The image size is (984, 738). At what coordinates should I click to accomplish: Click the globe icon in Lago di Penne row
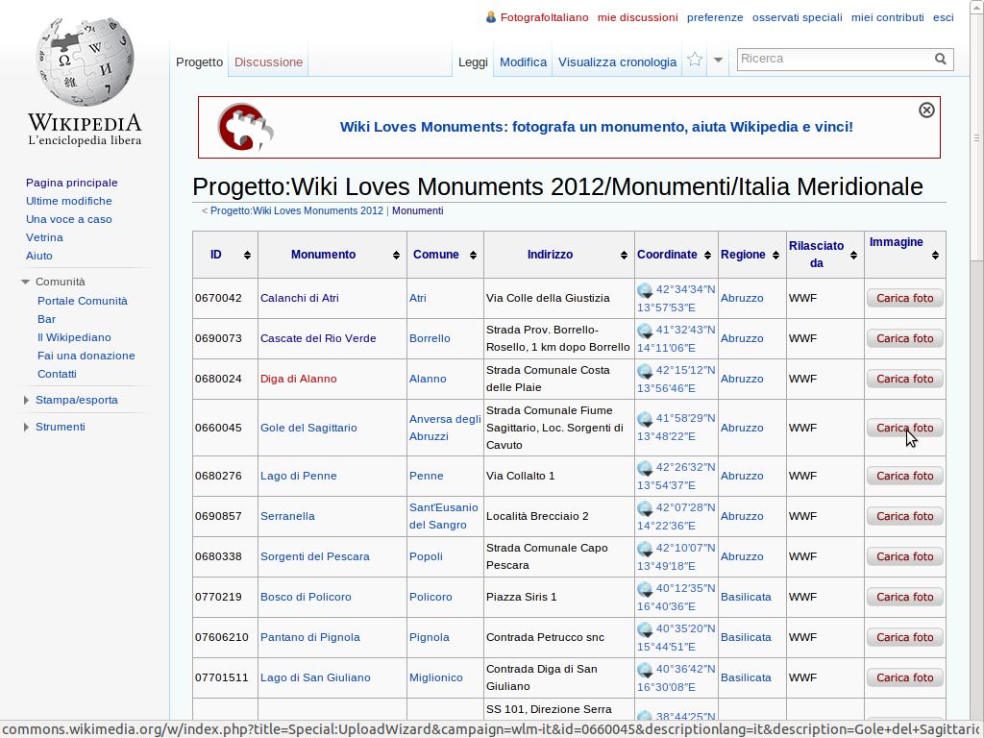[645, 468]
